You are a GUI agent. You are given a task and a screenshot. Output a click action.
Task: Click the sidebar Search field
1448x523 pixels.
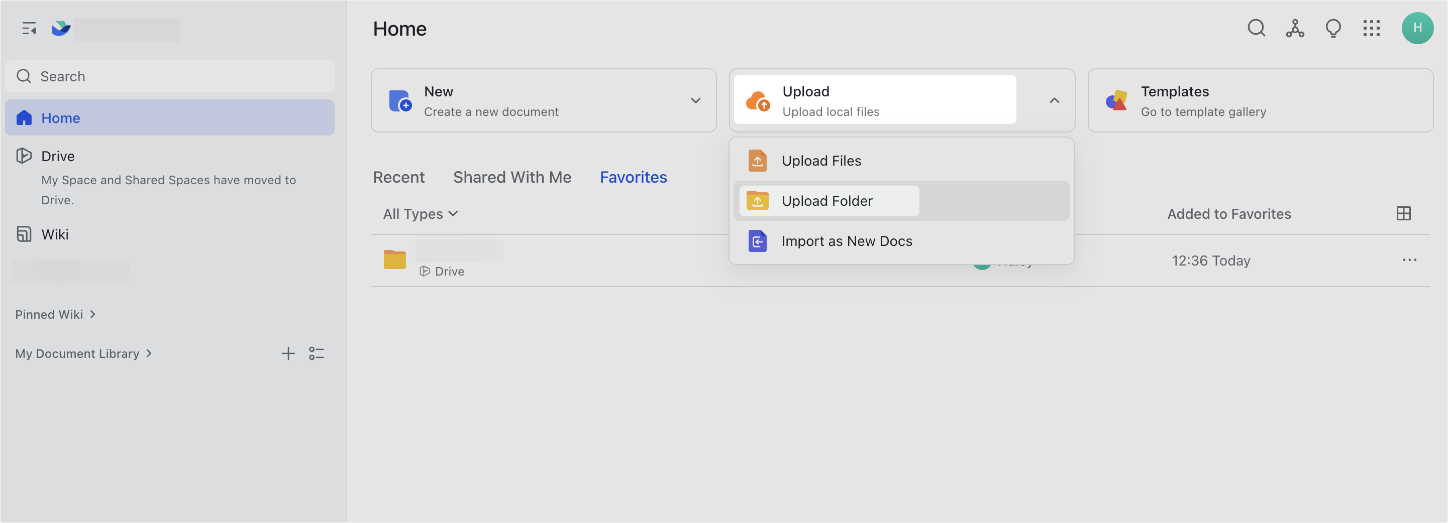coord(170,76)
